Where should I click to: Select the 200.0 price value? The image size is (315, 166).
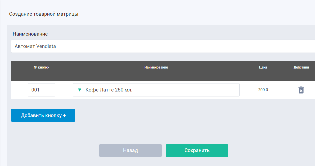(263, 90)
